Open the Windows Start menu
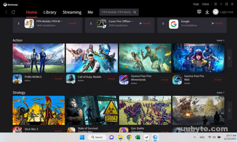The image size is (237, 142). point(82,137)
